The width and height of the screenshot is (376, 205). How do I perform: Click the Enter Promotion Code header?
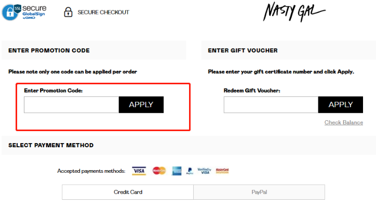click(49, 50)
